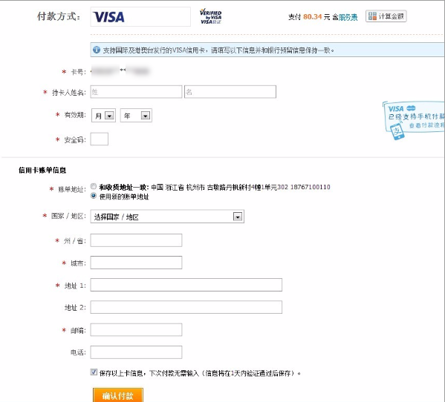This screenshot has width=445, height=402.
Task: Click the blue info icon in the notice bar
Action: 97,50
